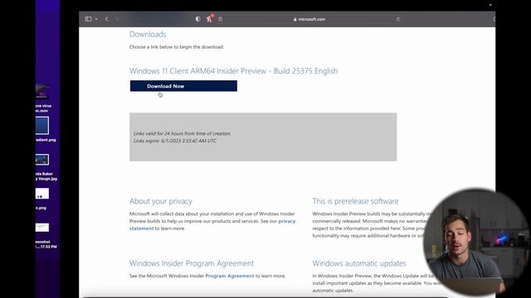The height and width of the screenshot is (298, 531).
Task: Reload the page with the refresh icon
Action: click(398, 19)
